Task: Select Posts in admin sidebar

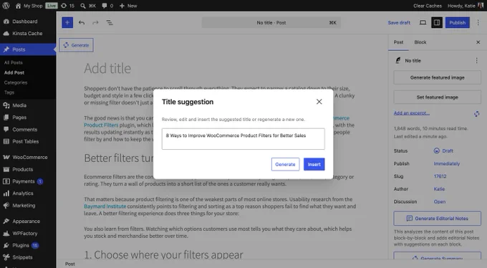Action: [x=28, y=49]
